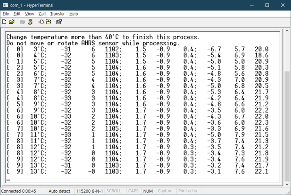Viewport: 291px width, 195px height.
Task: Open the View menu
Action: 29,14
